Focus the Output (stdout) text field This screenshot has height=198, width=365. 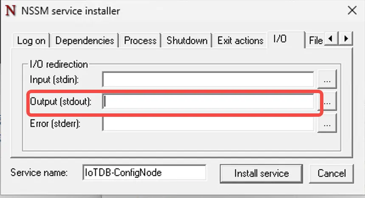[x=208, y=101]
